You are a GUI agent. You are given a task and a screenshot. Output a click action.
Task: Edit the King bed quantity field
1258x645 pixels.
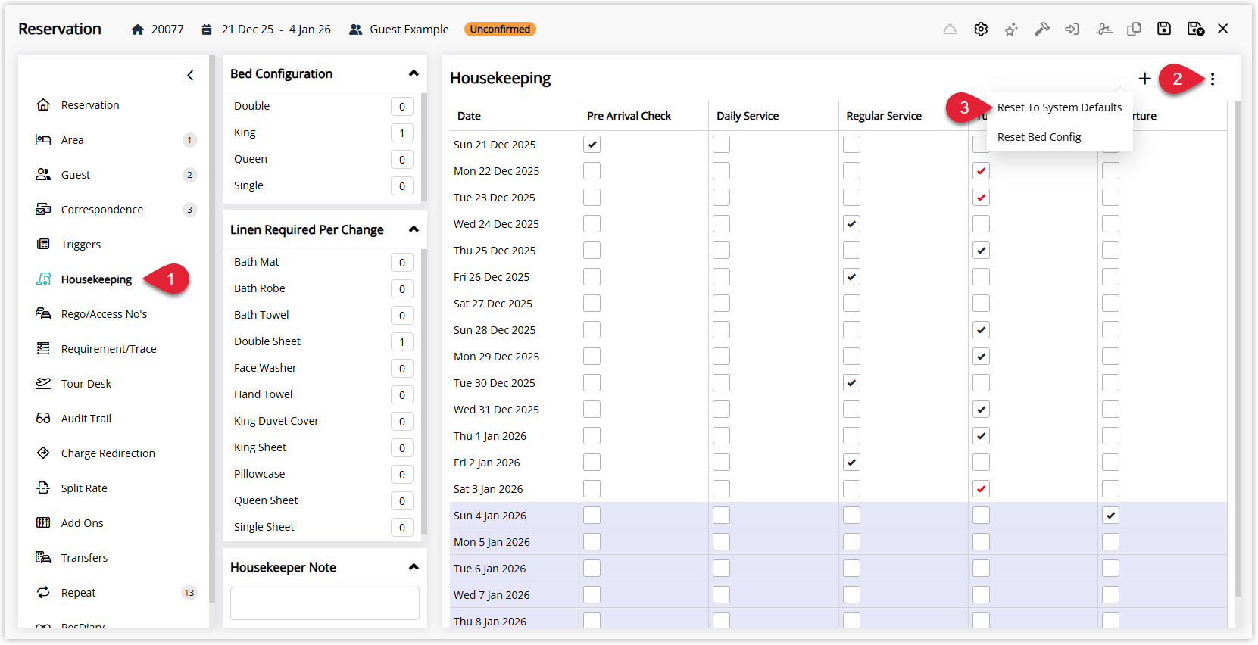click(x=402, y=133)
